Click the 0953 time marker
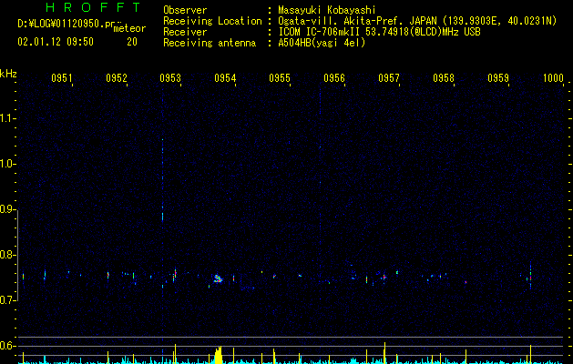Image resolution: width=573 pixels, height=364 pixels. tap(170, 77)
